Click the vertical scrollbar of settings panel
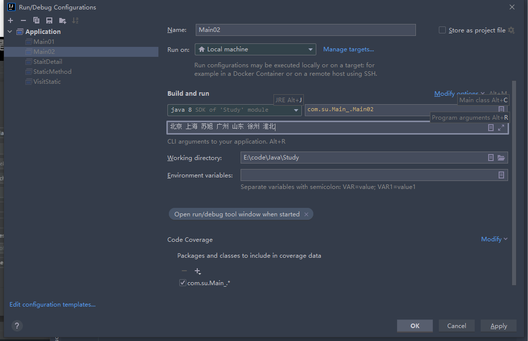Screen dimensions: 528x341 pos(514,182)
